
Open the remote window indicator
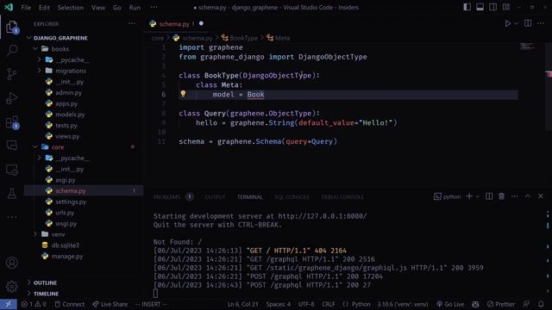pyautogui.click(x=8, y=304)
